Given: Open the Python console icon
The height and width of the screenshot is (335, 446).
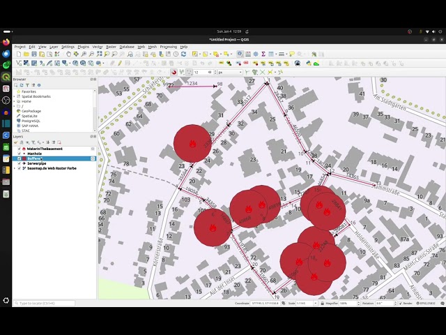Looking at the screenshot, I should [x=309, y=64].
